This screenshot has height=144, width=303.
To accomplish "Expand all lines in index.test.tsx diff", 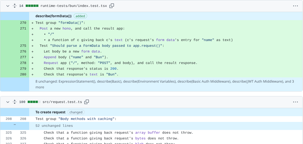I will click(x=15, y=6).
